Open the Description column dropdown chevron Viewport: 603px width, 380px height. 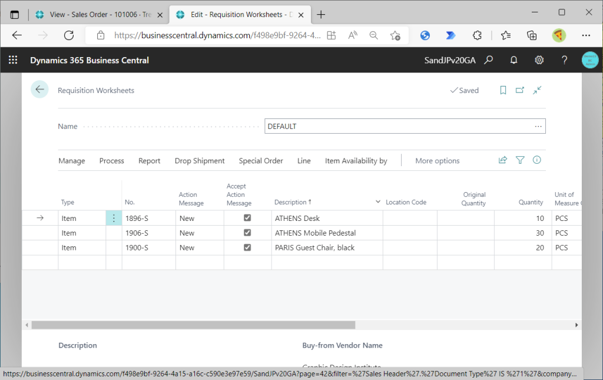coord(378,202)
